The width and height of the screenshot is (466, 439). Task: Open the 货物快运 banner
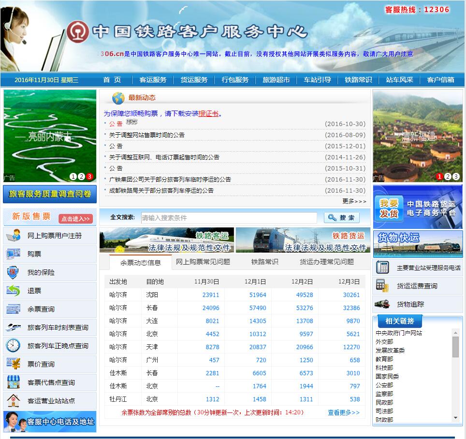point(418,244)
